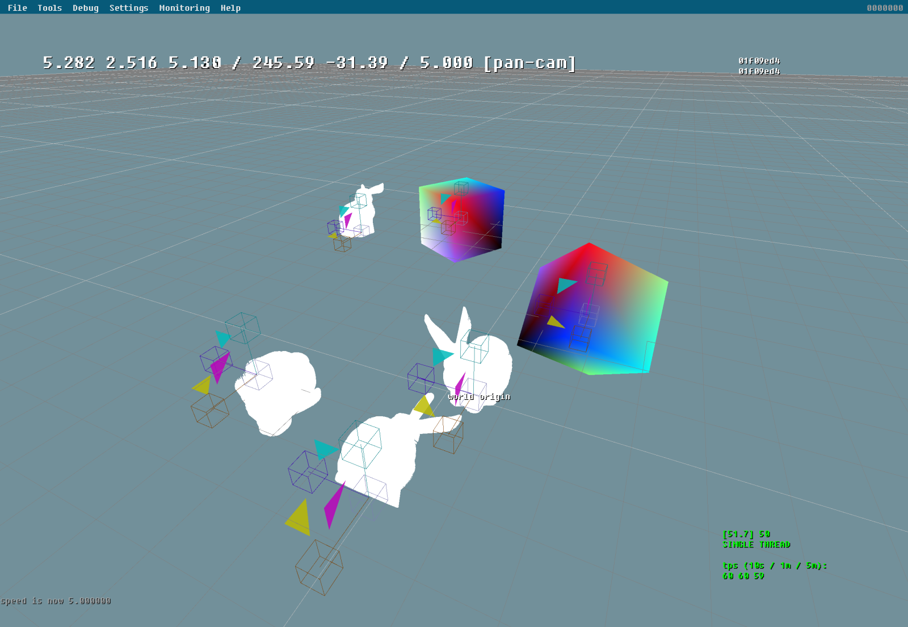Screen dimensions: 908x627
Task: Open the Tools menu
Action: (49, 8)
